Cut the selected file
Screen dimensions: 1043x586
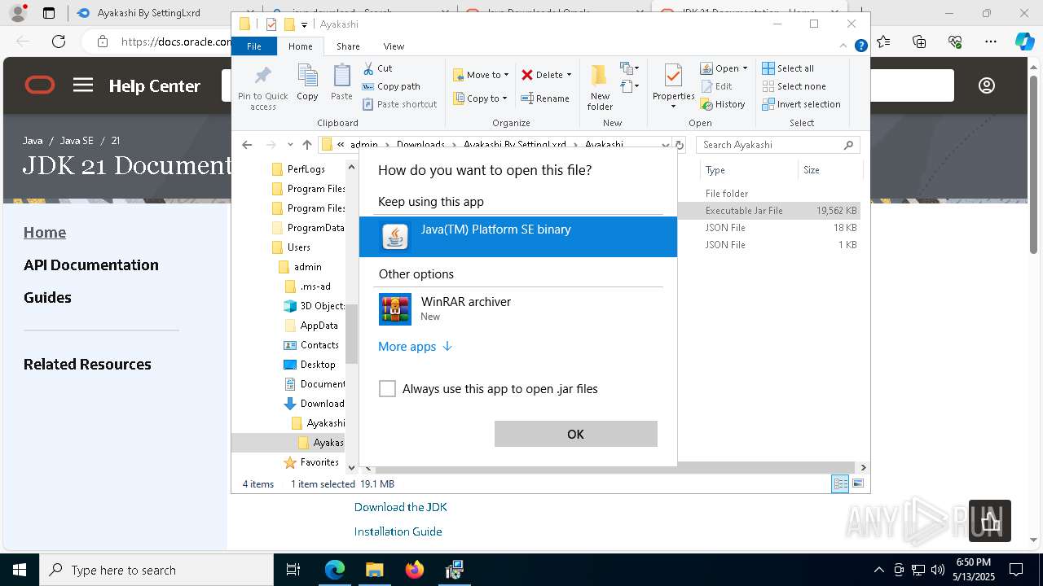pos(377,68)
